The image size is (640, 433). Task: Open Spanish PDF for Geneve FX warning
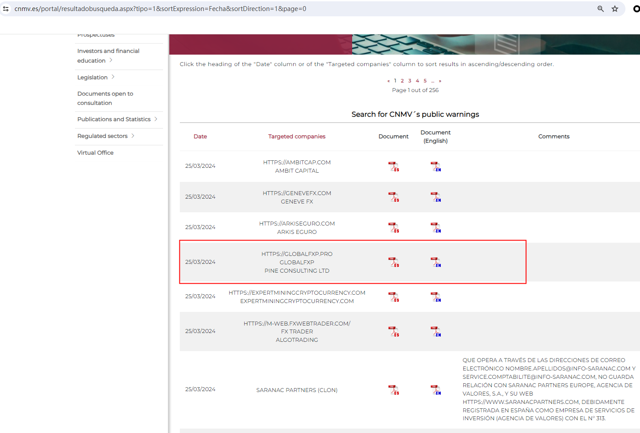pyautogui.click(x=394, y=197)
